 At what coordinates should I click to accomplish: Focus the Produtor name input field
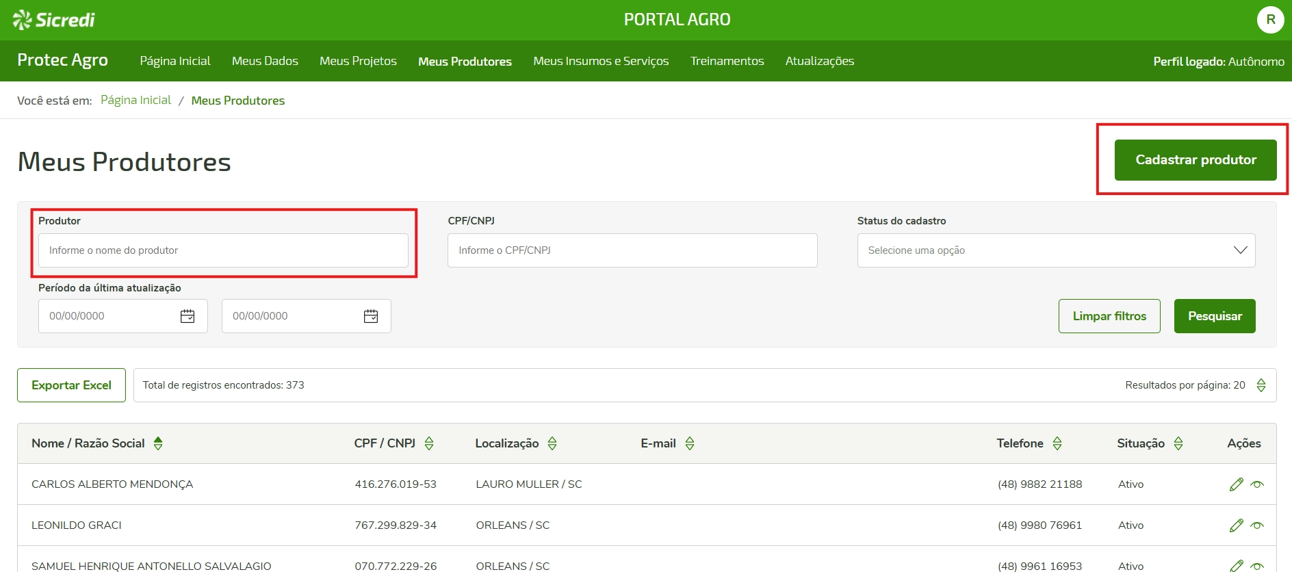[223, 250]
